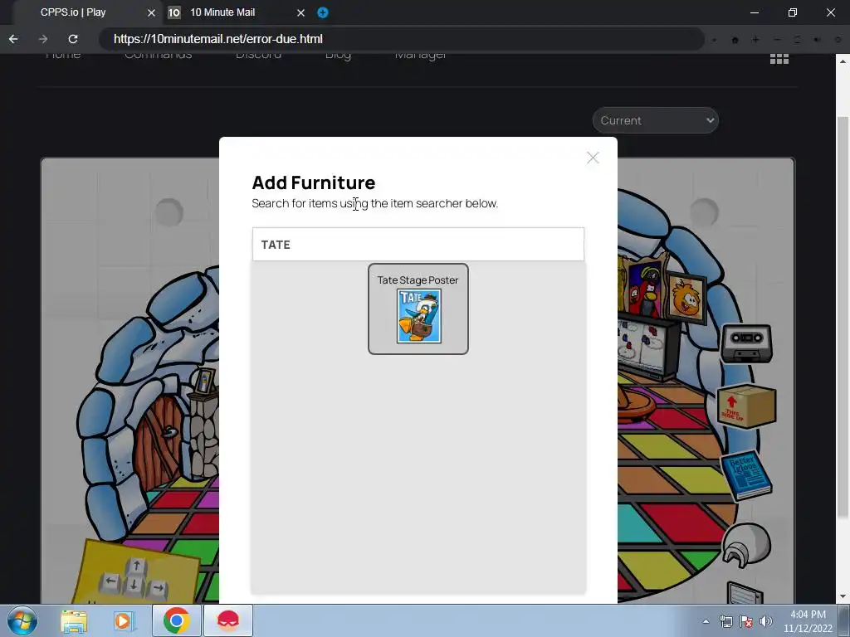Click the minus icon in browser toolbar
The image size is (850, 637).
click(777, 40)
